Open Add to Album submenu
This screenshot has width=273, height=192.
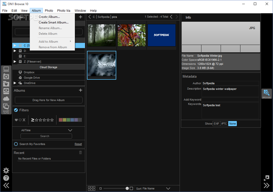(52, 42)
